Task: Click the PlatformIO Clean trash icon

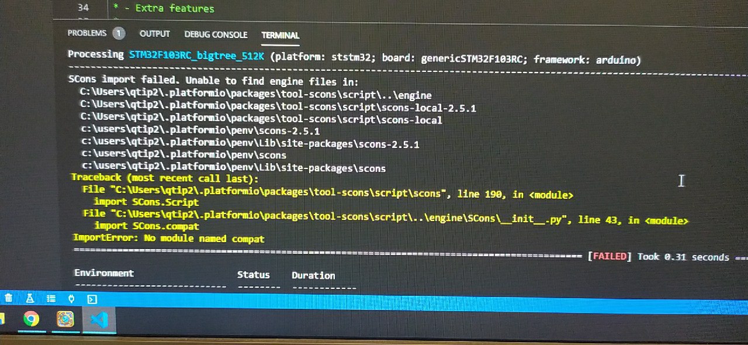Action: pyautogui.click(x=8, y=298)
